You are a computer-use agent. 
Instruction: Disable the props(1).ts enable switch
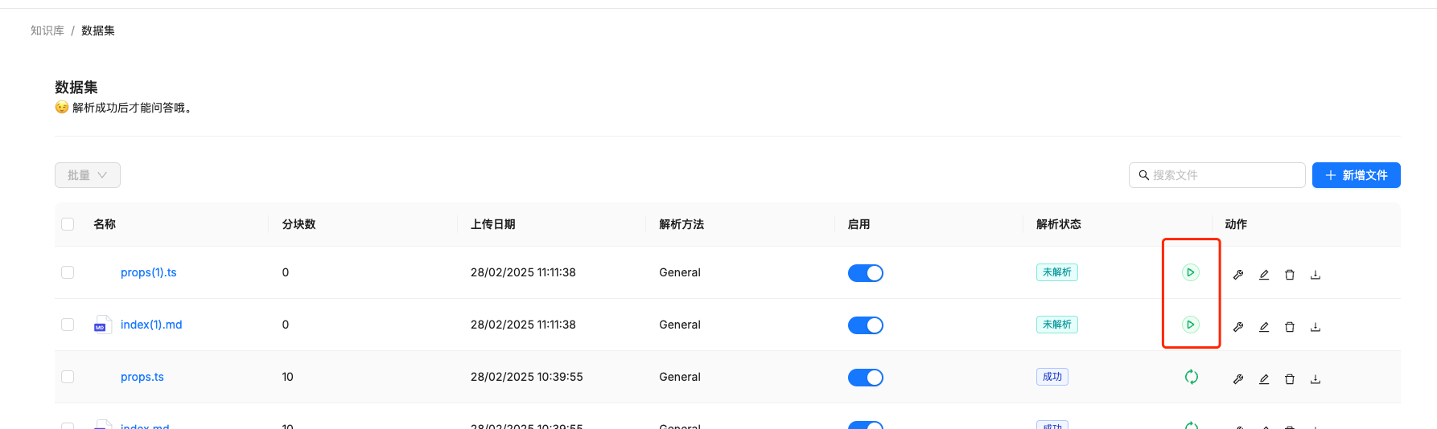pos(866,273)
